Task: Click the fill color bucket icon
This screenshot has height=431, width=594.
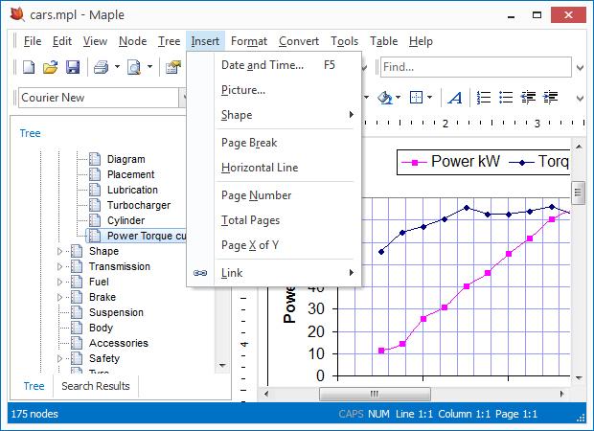Action: coord(384,98)
